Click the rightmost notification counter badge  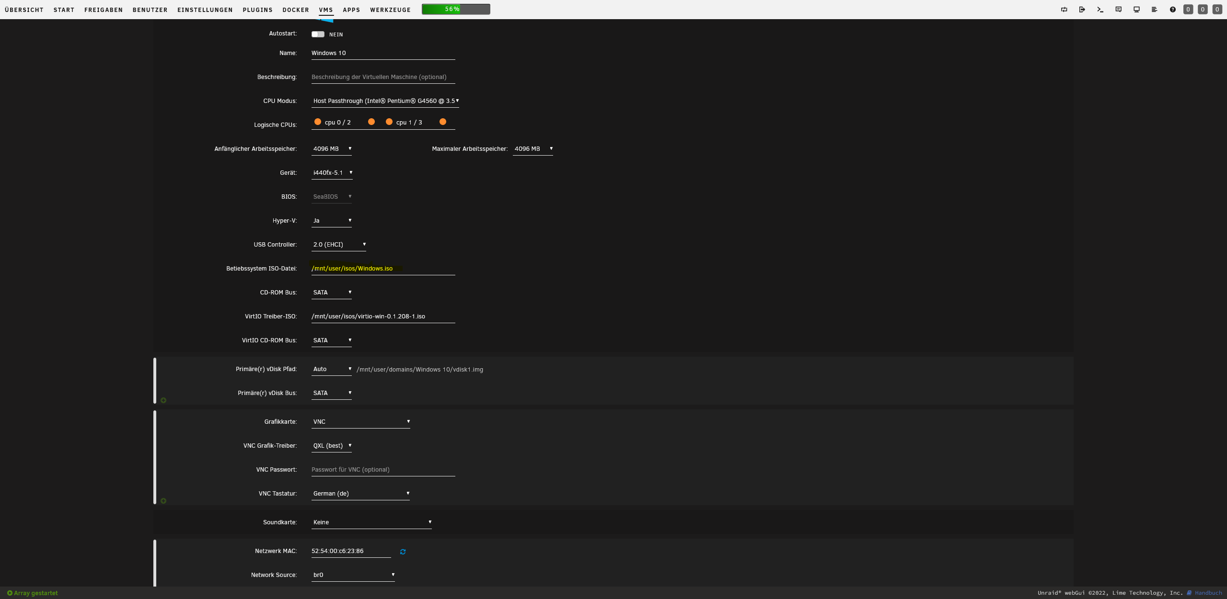click(1217, 10)
